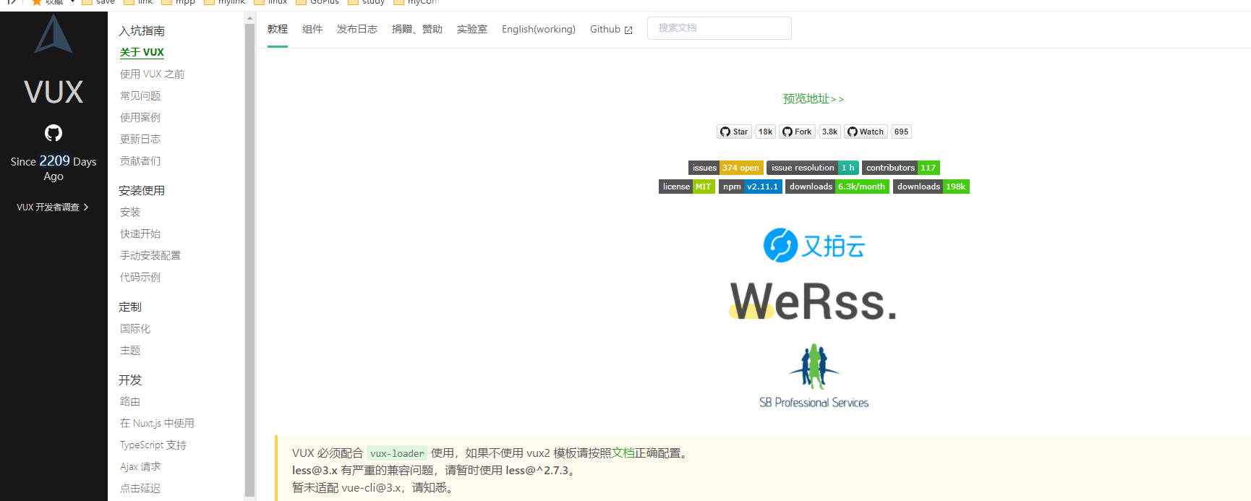
Task: Open the study bookmark folder
Action: (x=367, y=2)
